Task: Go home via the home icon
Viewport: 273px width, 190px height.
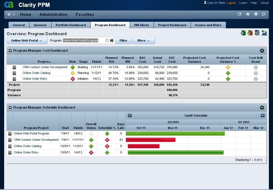Action: (x=247, y=14)
